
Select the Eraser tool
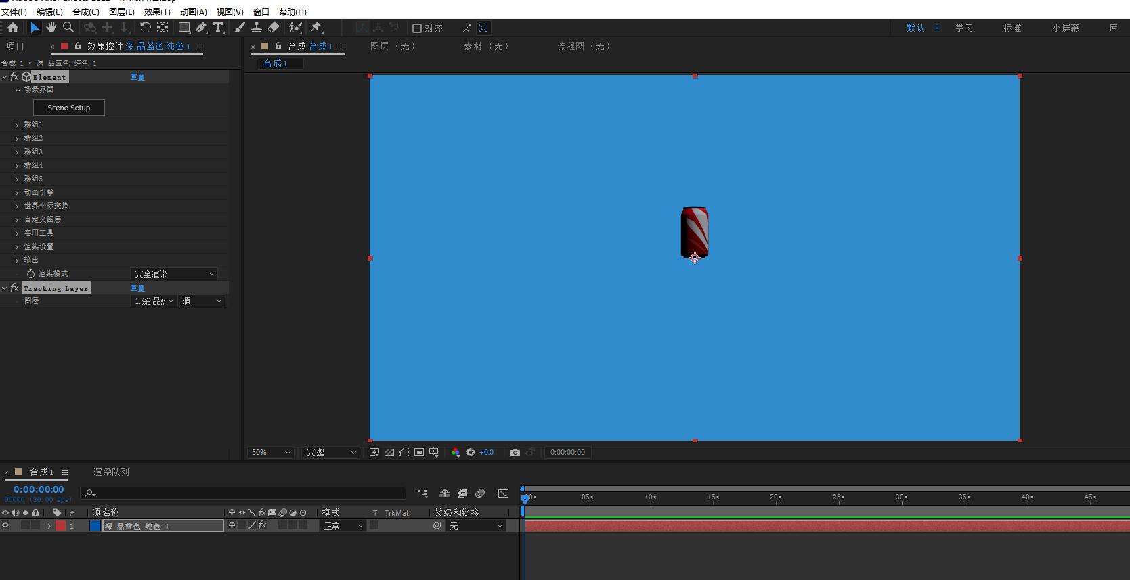coord(274,28)
